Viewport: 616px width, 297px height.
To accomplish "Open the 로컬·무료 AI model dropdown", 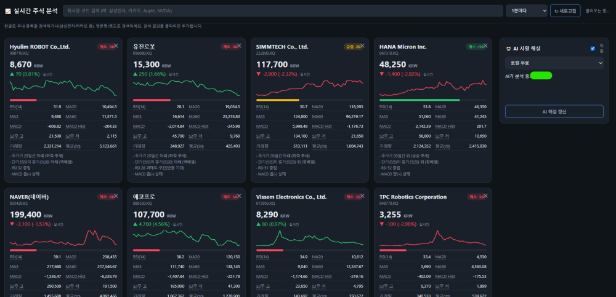I will [x=554, y=63].
